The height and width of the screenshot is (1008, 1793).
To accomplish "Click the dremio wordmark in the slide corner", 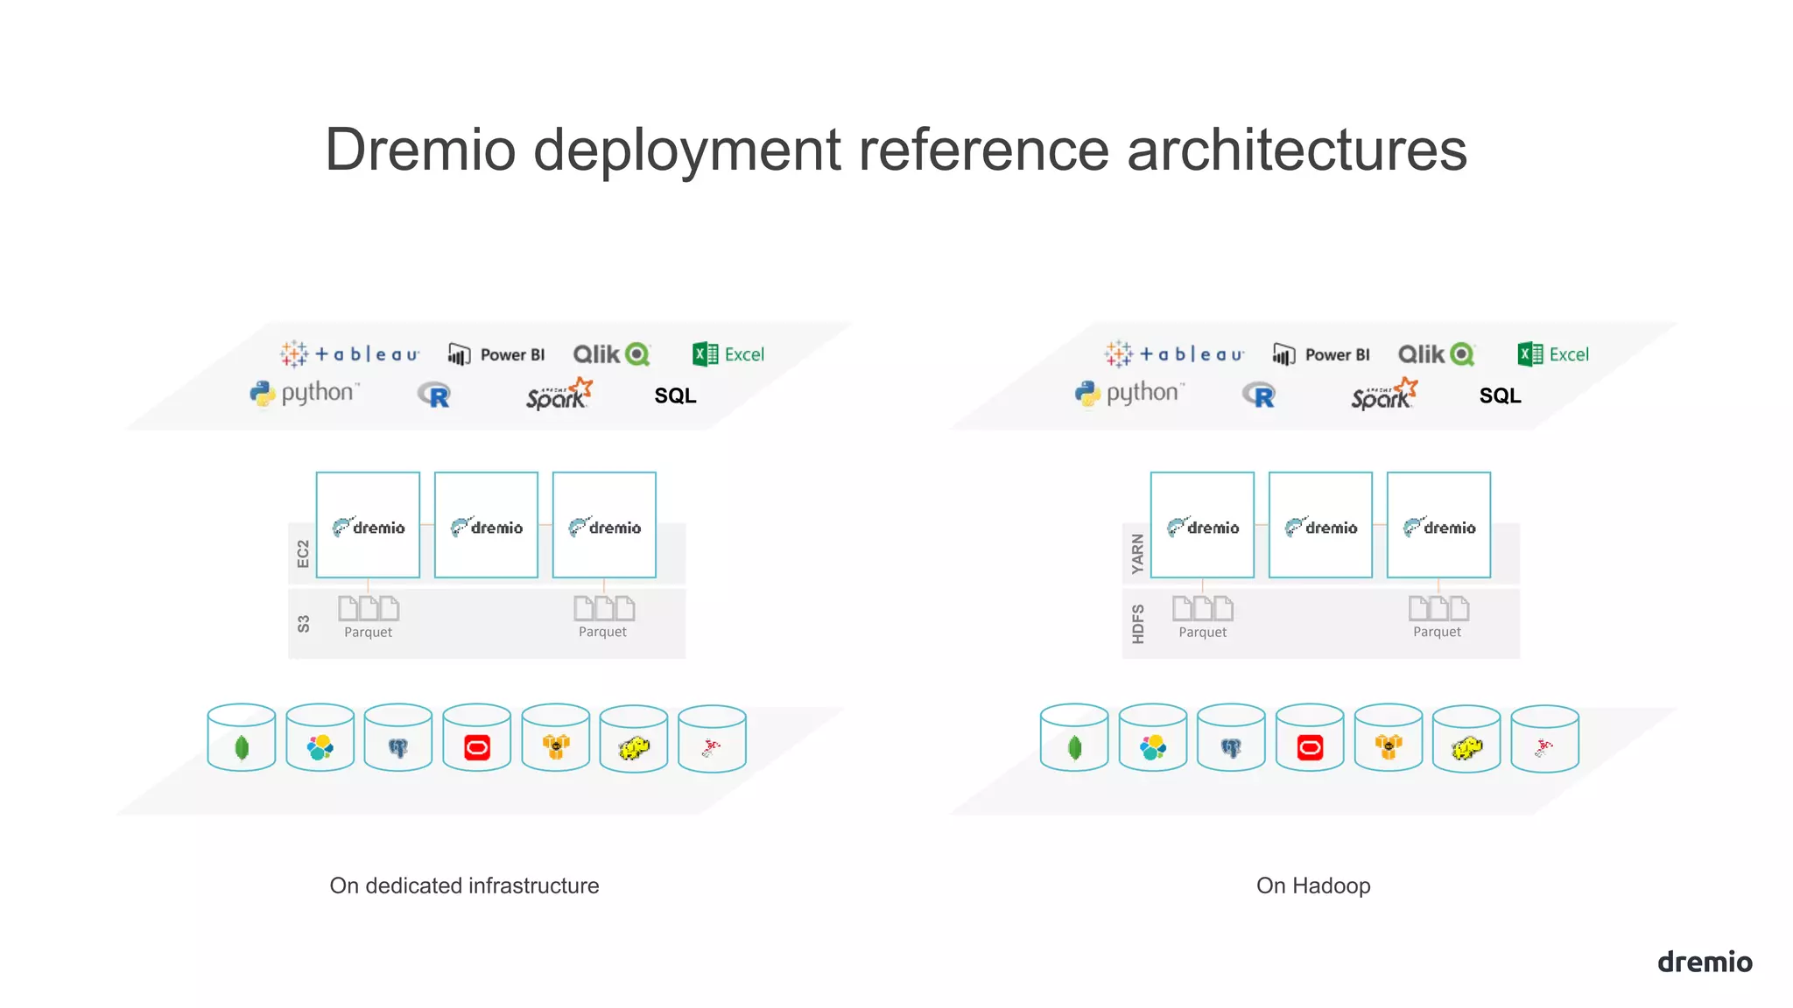I will 1704,962.
